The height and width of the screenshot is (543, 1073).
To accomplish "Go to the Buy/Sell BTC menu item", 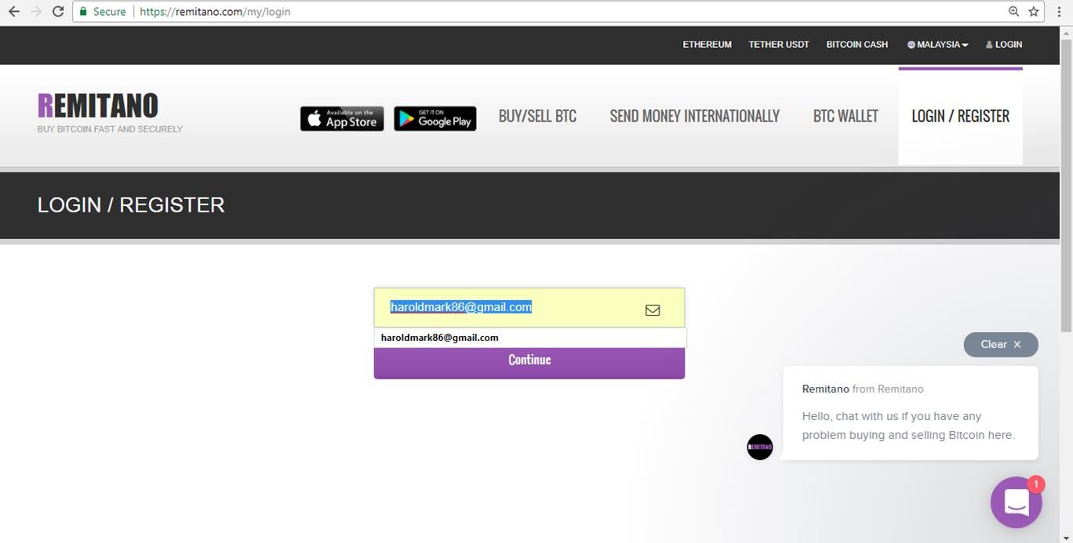I will pos(537,116).
